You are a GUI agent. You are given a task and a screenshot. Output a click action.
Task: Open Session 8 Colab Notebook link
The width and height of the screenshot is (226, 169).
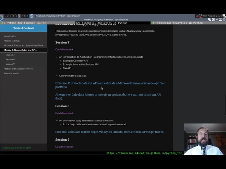64,113
